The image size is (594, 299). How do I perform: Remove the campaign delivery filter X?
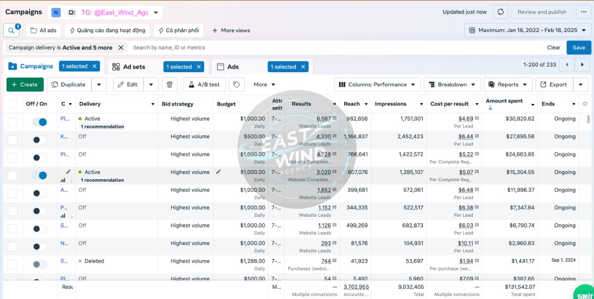point(121,48)
